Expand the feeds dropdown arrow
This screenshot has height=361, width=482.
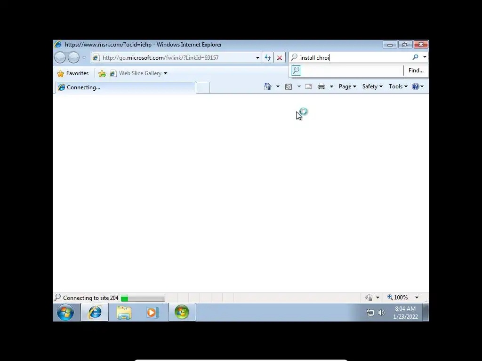point(299,86)
